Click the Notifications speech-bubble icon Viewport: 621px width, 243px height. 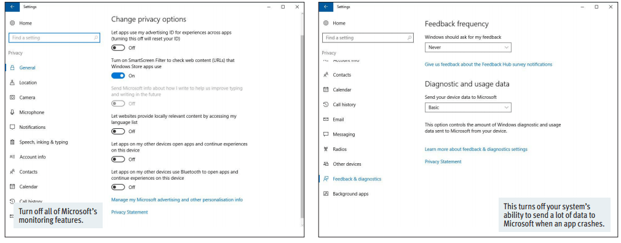[x=12, y=127]
